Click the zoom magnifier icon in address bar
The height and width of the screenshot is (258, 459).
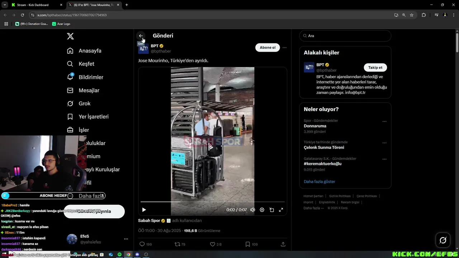point(404,15)
